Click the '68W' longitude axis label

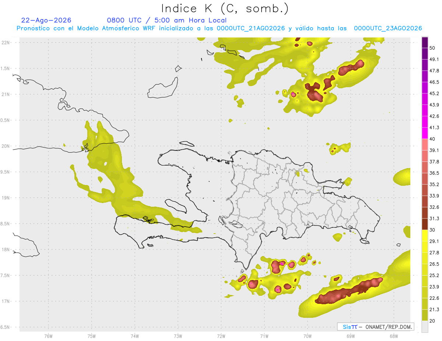coord(393,336)
